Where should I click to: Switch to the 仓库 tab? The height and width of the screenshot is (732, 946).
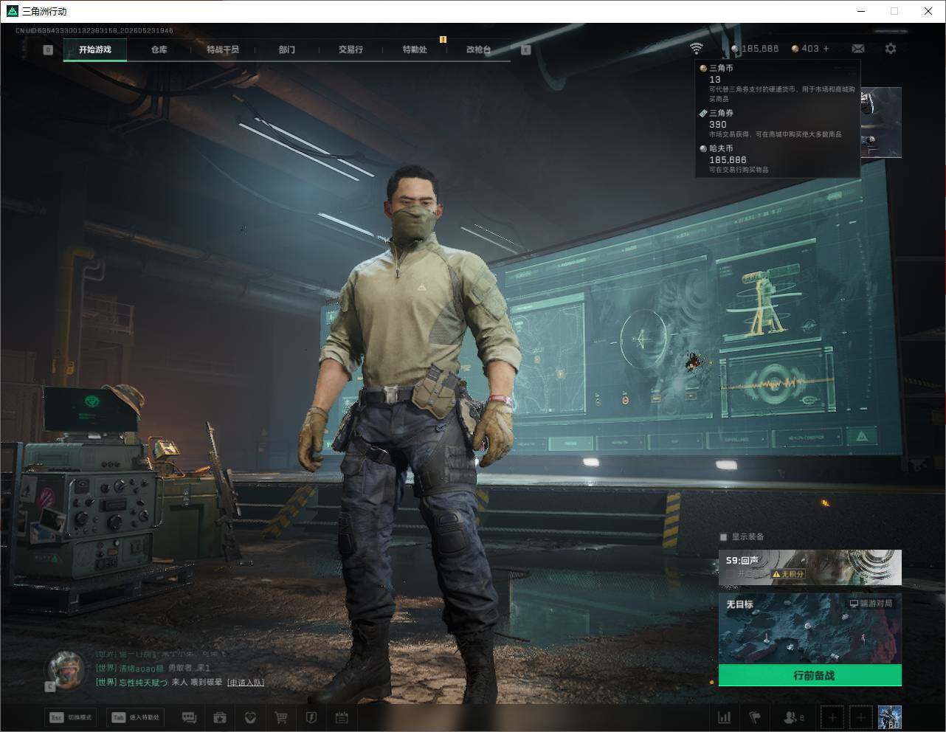[159, 49]
